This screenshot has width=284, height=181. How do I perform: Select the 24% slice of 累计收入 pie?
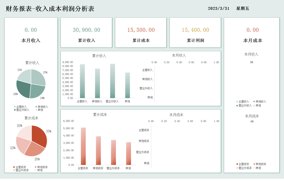tap(37, 91)
